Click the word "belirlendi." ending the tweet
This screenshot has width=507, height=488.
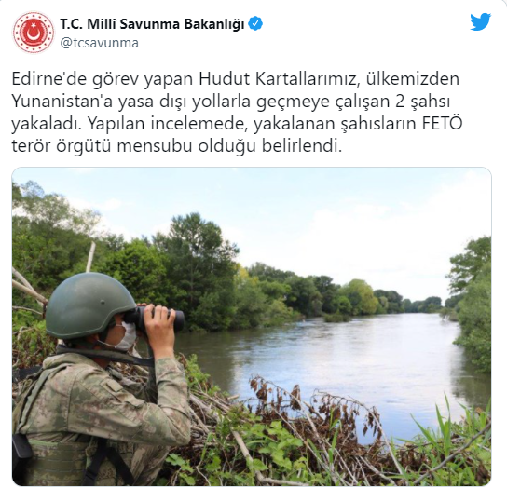302,146
